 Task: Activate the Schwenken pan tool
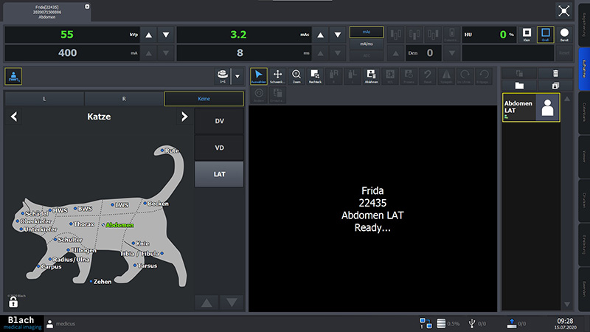(x=278, y=76)
